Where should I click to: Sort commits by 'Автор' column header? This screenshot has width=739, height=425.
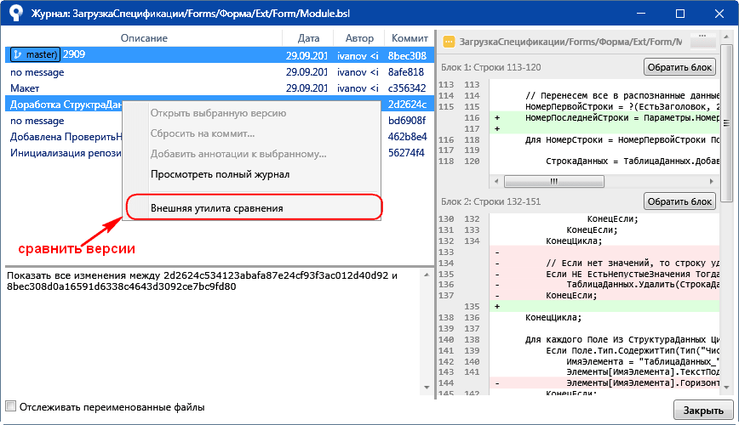point(359,38)
